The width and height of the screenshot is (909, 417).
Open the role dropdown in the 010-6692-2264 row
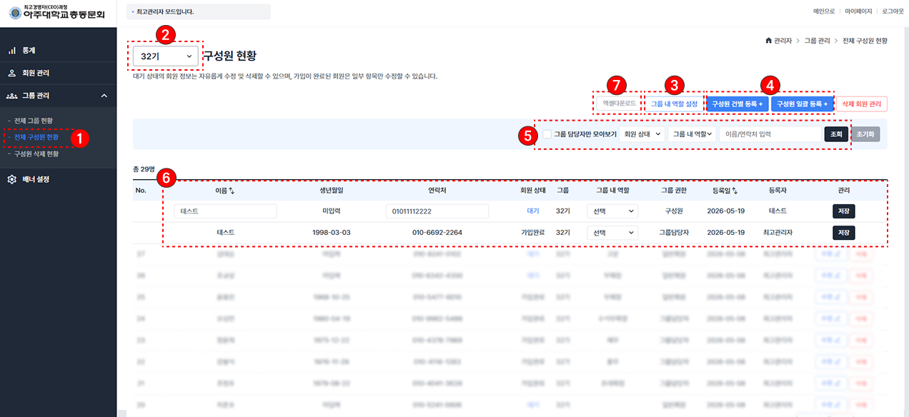pyautogui.click(x=612, y=233)
